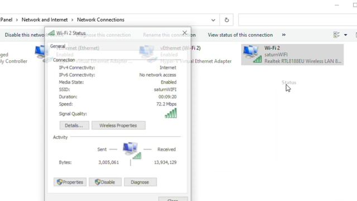
Task: Open Details in Wi-Fi 2 Status
Action: [x=74, y=125]
